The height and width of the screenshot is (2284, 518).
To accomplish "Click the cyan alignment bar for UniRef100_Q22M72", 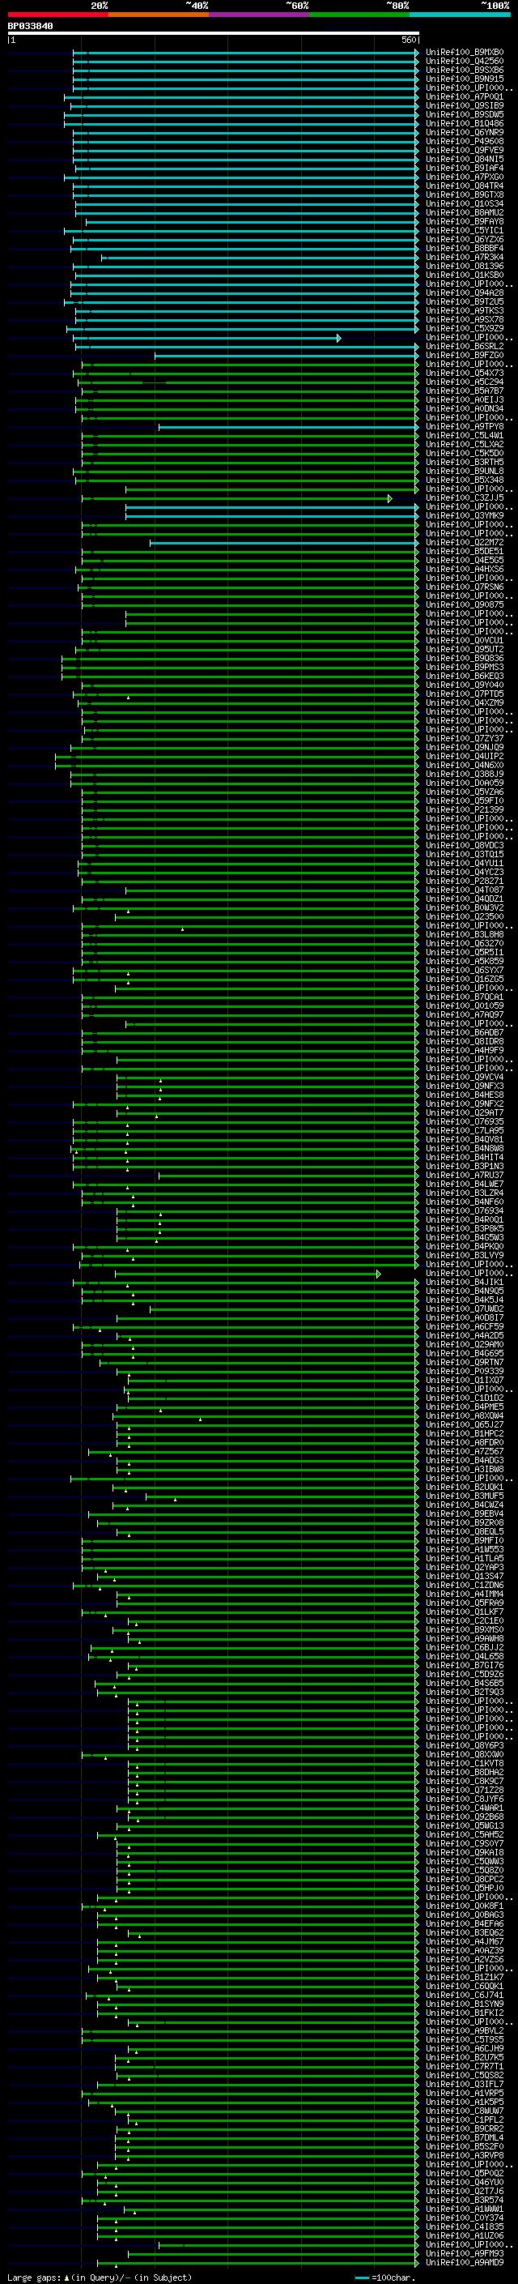I will point(284,543).
